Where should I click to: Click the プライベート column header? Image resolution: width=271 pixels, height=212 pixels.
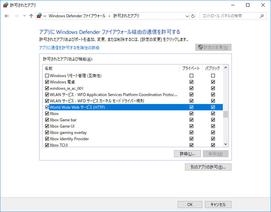[191, 68]
